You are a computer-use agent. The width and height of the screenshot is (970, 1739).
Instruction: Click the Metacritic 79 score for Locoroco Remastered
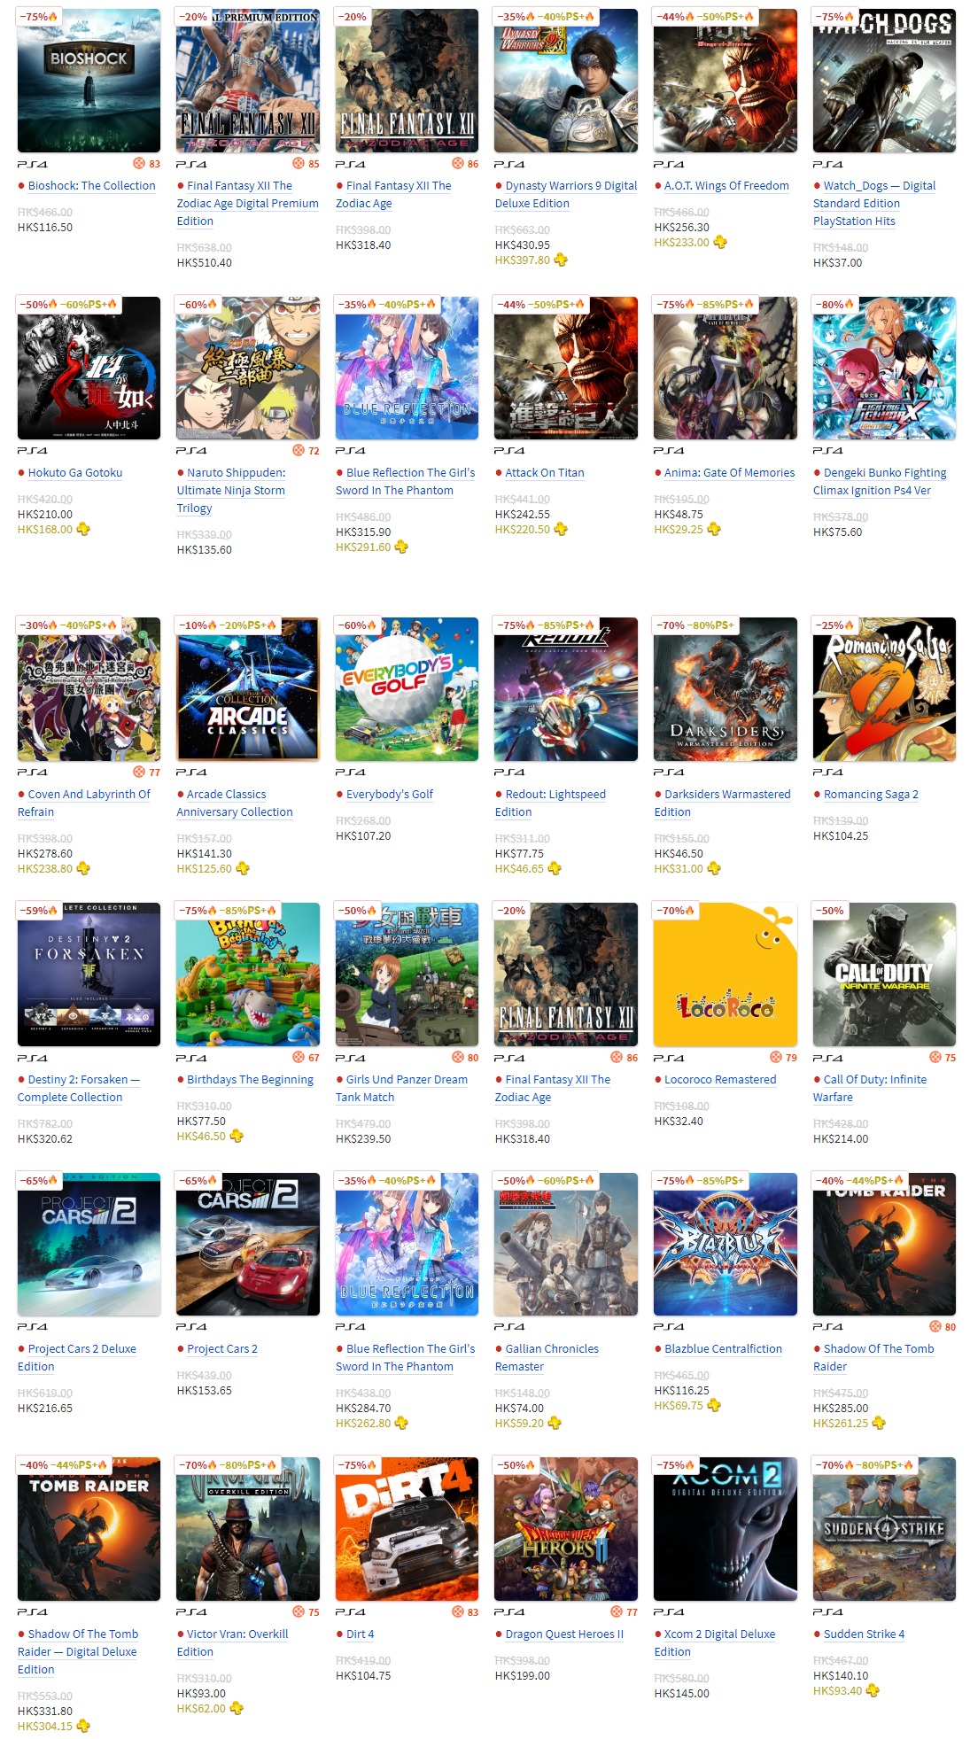tap(784, 1058)
